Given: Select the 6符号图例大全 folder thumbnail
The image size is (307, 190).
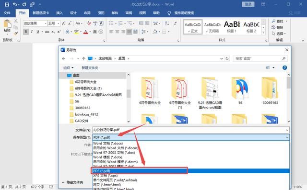Looking at the screenshot, I should 150,91.
